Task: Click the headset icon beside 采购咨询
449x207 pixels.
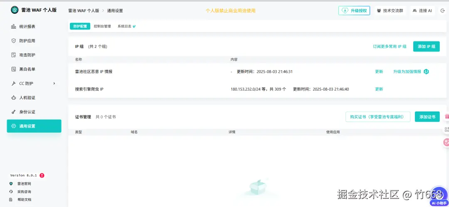Action: click(11, 192)
